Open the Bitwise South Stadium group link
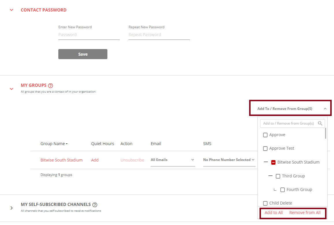This screenshot has width=334, height=225. click(x=61, y=160)
